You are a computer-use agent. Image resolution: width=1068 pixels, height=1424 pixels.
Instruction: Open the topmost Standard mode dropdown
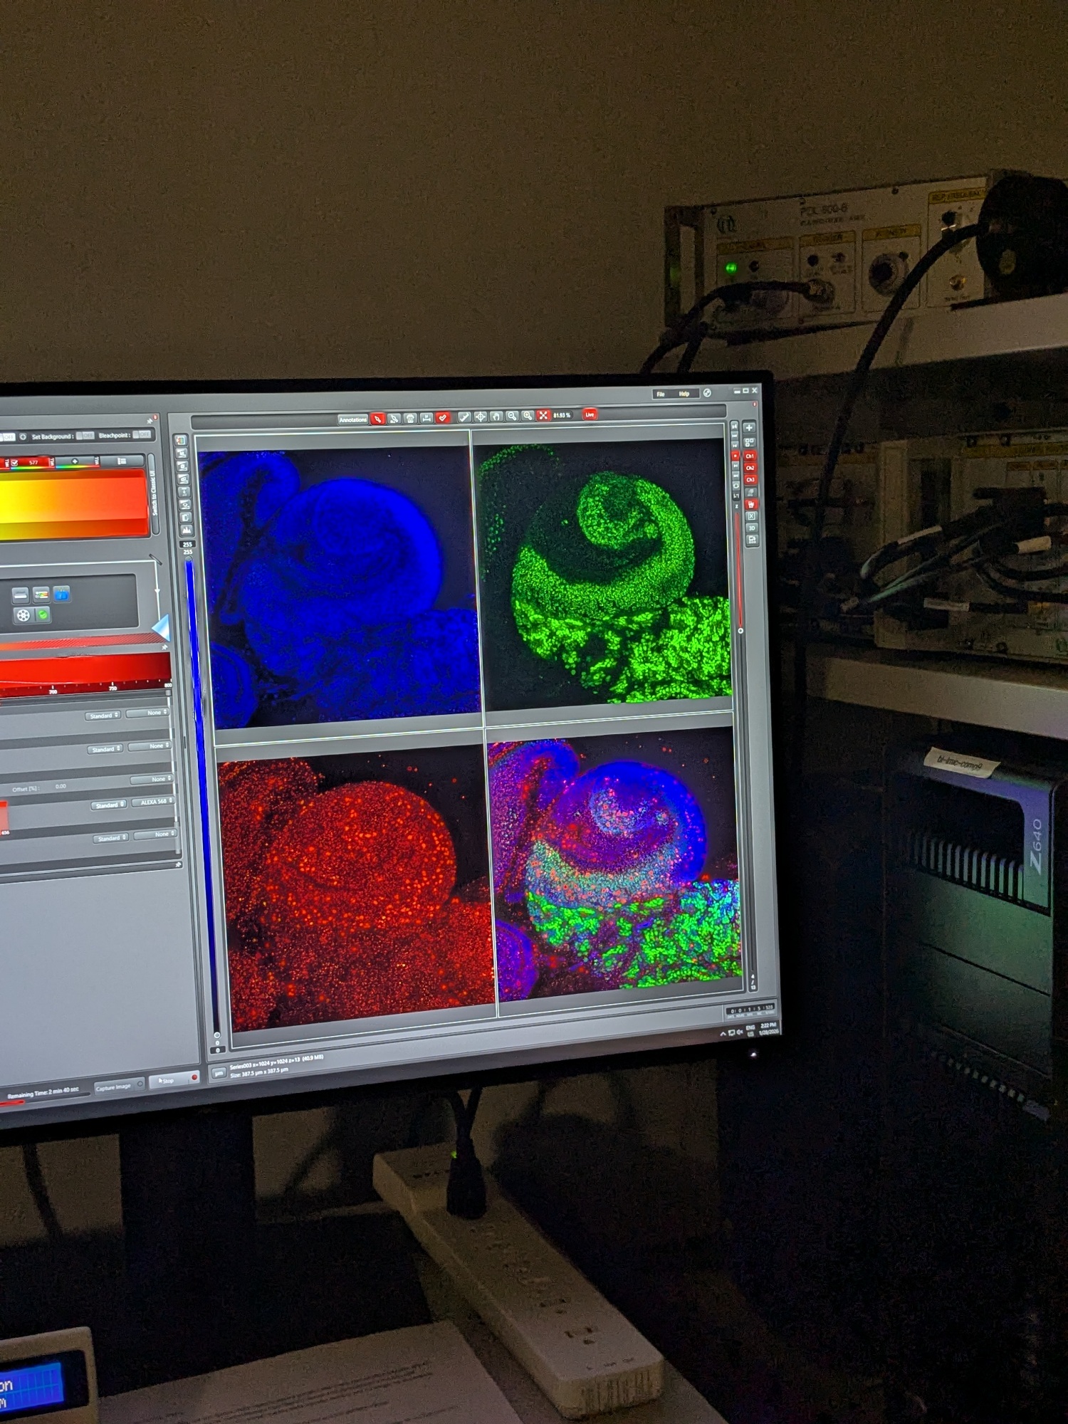pyautogui.click(x=103, y=716)
